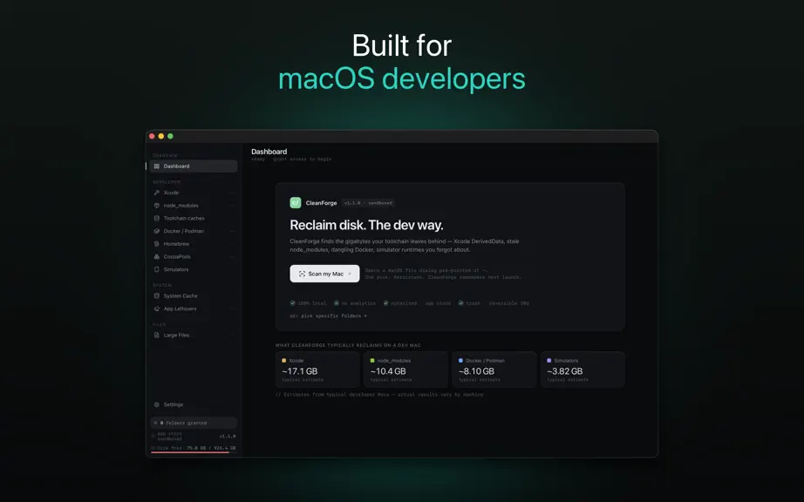Click the 'macOS developers' banner text
This screenshot has height=502, width=804.
(x=402, y=79)
